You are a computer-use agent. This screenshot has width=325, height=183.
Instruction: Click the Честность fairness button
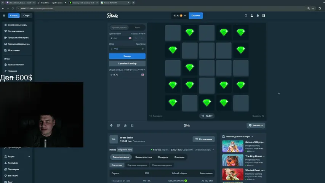point(256,125)
